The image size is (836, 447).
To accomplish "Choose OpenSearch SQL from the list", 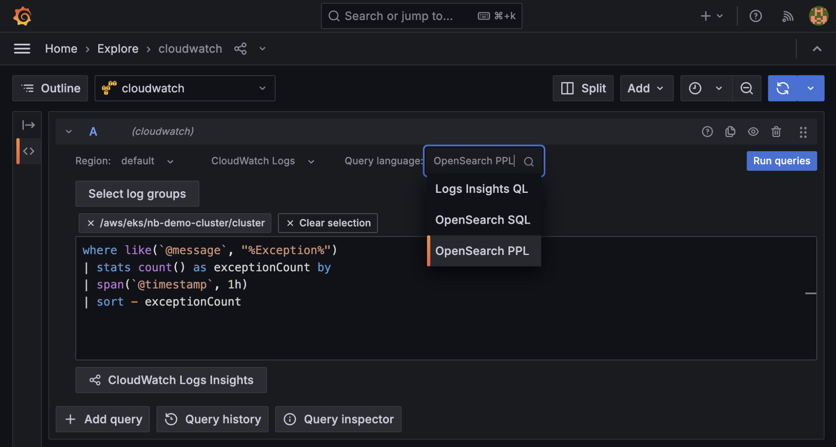I will (x=483, y=220).
